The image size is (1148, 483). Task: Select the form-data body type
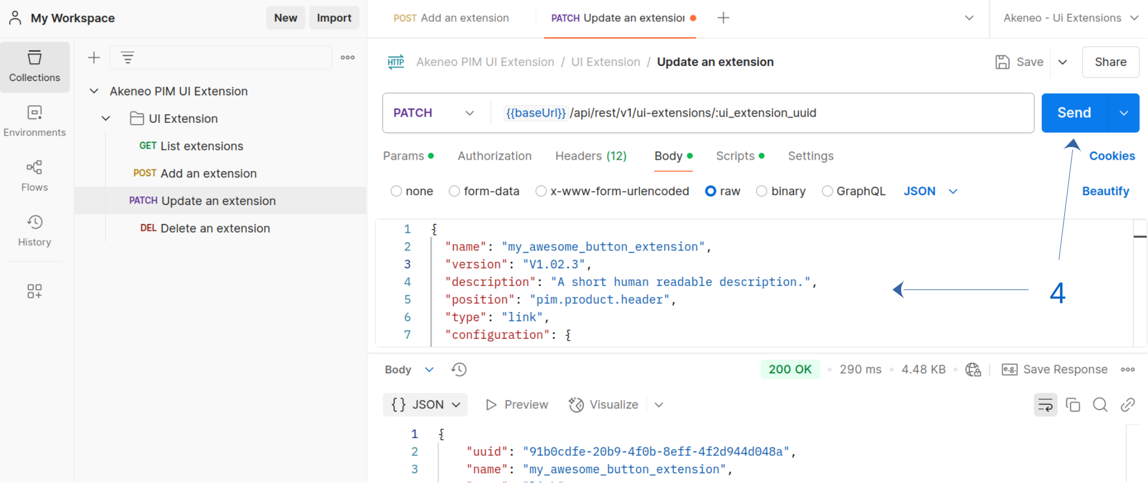pos(455,191)
